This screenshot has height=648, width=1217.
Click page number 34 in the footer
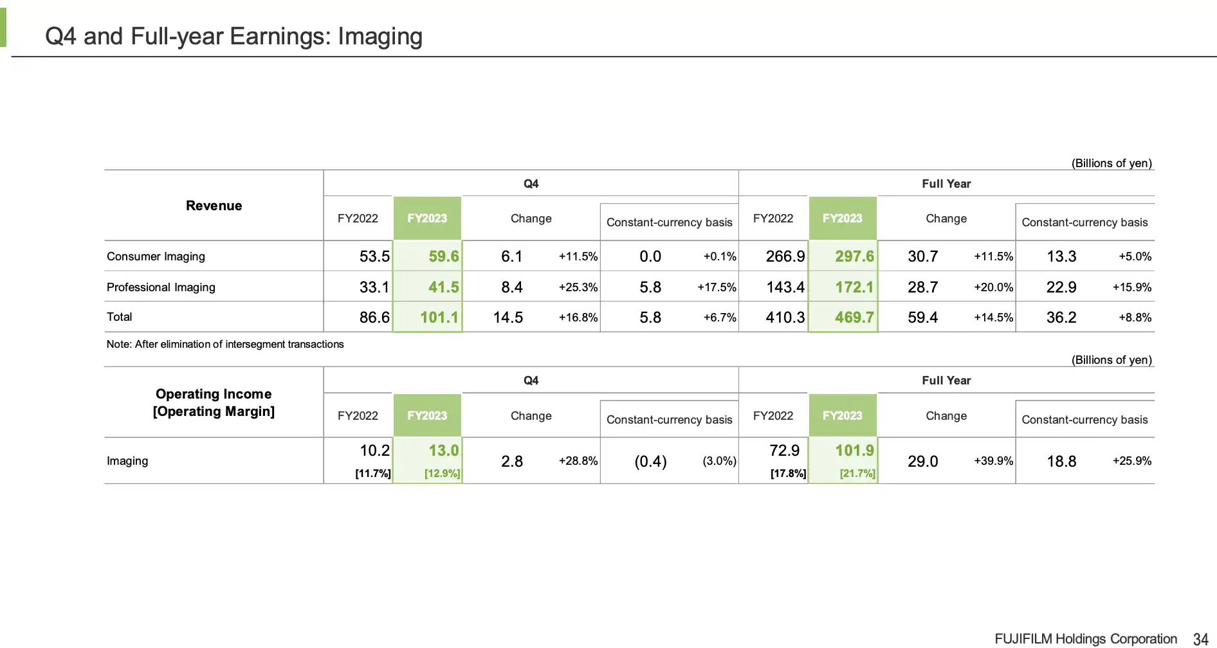(x=1200, y=639)
